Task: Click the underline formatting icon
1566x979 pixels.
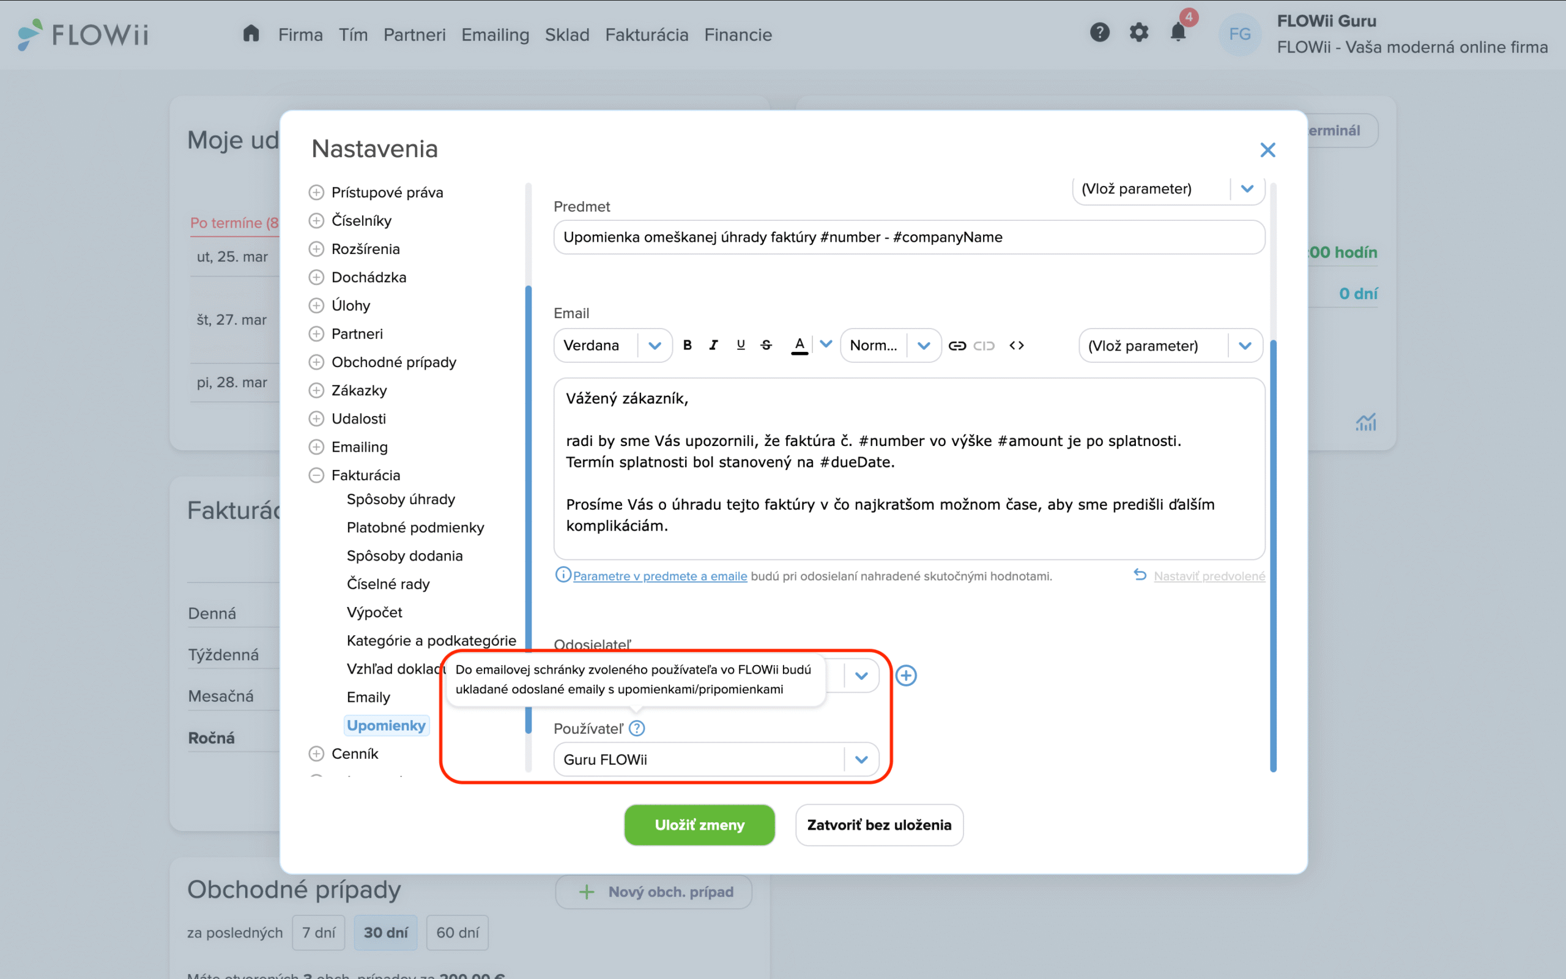Action: pos(740,345)
